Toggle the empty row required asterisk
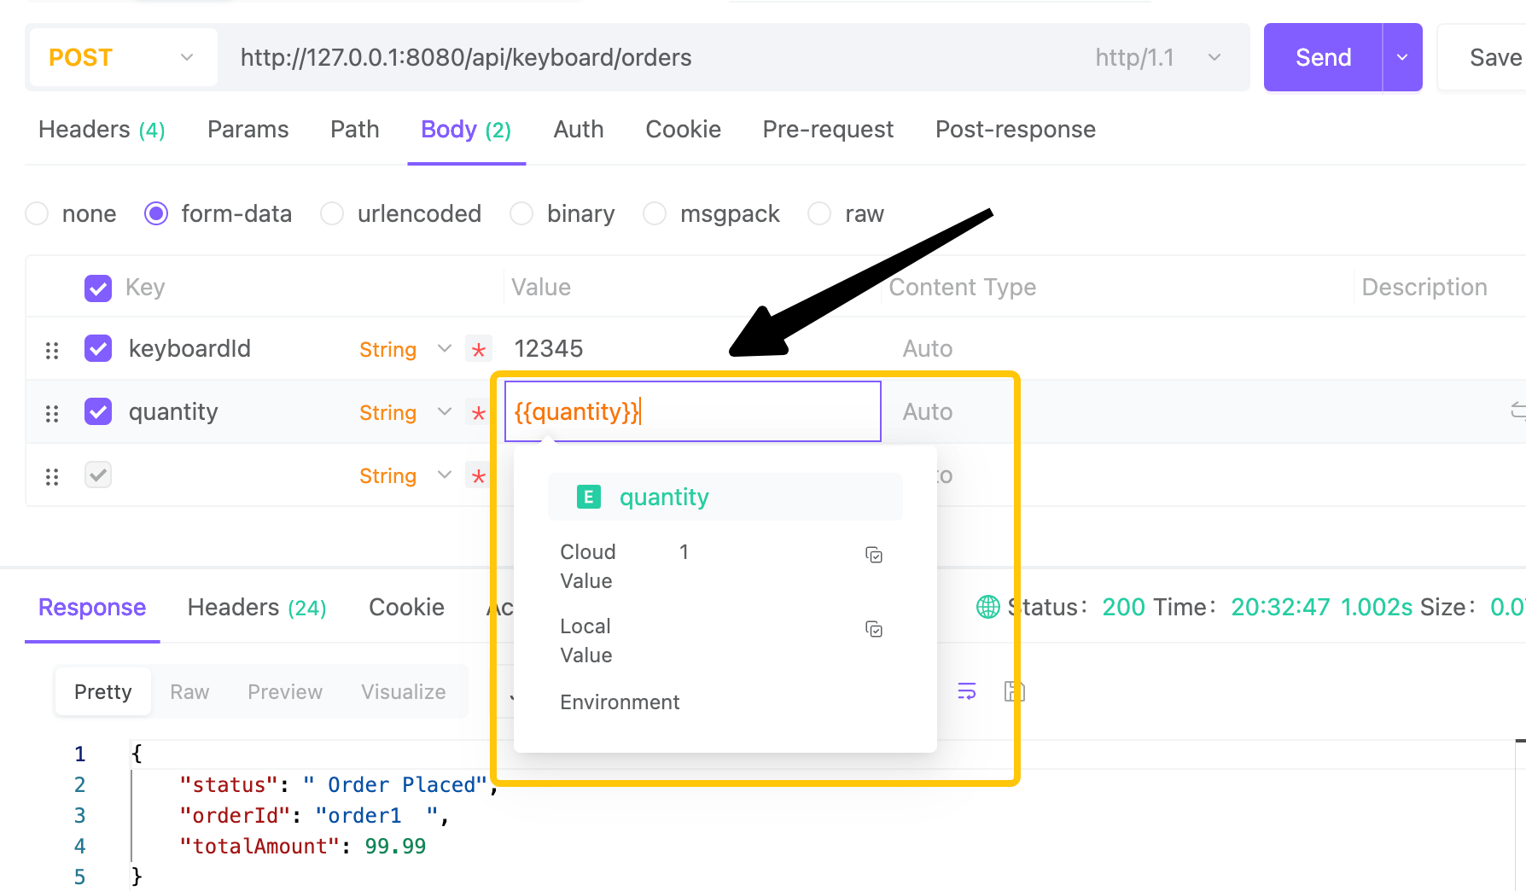The width and height of the screenshot is (1526, 891). pyautogui.click(x=479, y=475)
